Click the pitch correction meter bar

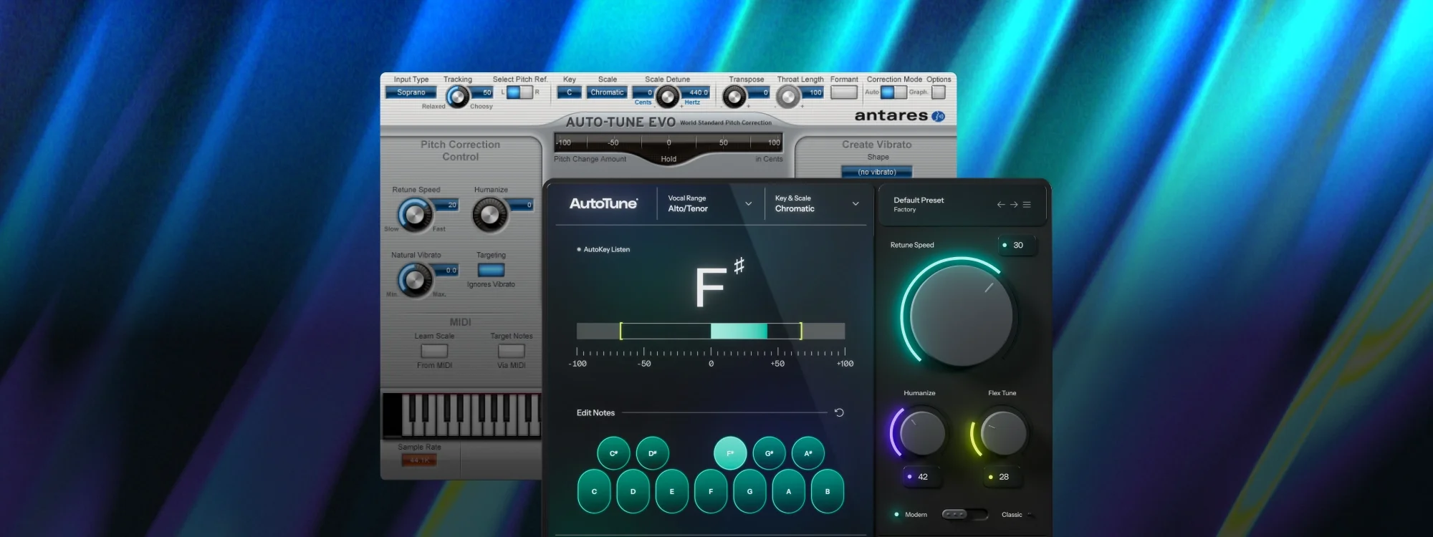711,331
